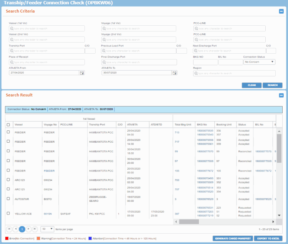
Task: Jump to the last results page
Action: (35, 229)
